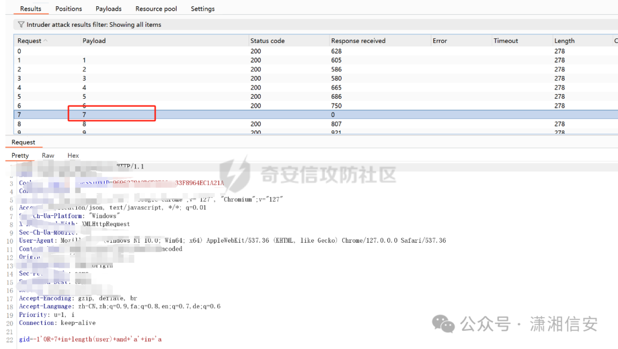Viewport: 618px width, 349px height.
Task: Click the Accept-Language header line
Action: [120, 306]
